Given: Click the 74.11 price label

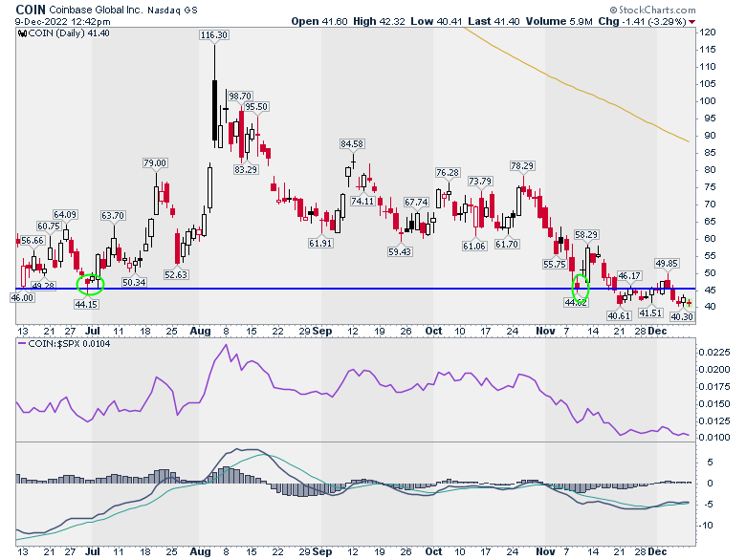Looking at the screenshot, I should point(362,201).
